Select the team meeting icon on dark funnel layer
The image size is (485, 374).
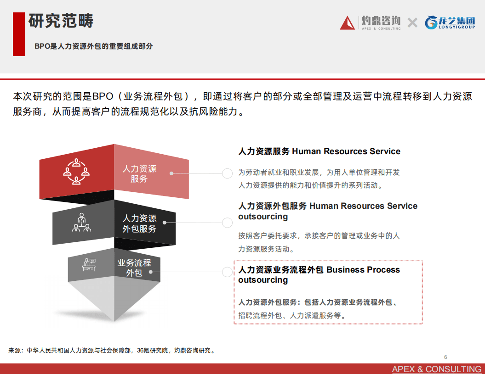tap(82, 223)
